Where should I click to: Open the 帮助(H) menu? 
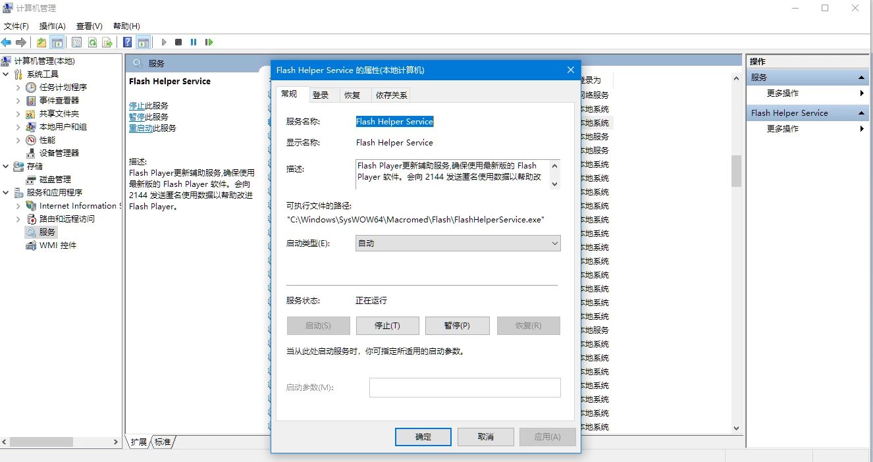pos(126,26)
